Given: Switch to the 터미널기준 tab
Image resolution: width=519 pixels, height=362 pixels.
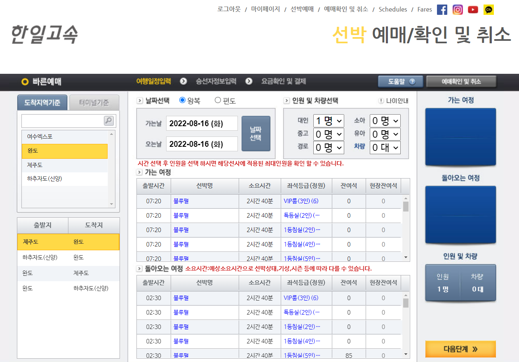Looking at the screenshot, I should [94, 103].
